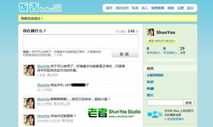Open the 绑定 MSN/GTalk/QQ link
213x127 pixels.
click(162, 41)
